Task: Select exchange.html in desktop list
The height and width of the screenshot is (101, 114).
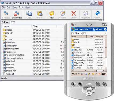Action: coord(11,49)
